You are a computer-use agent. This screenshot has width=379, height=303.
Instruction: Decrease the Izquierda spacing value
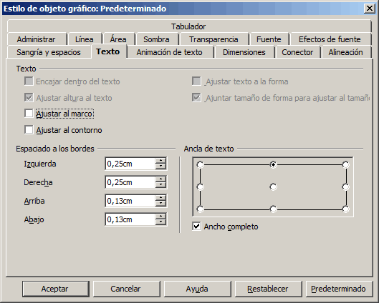160,167
